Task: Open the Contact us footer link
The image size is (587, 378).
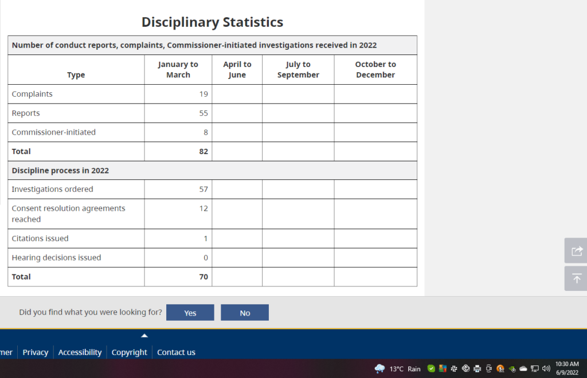Action: pos(177,352)
